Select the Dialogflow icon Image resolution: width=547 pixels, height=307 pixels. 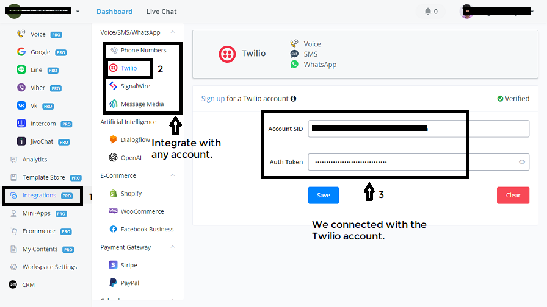(x=113, y=139)
